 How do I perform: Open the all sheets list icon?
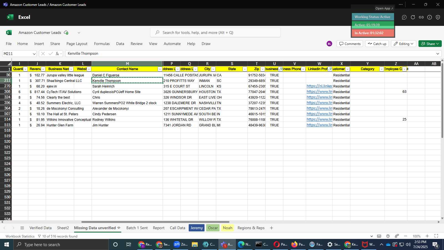[22, 228]
